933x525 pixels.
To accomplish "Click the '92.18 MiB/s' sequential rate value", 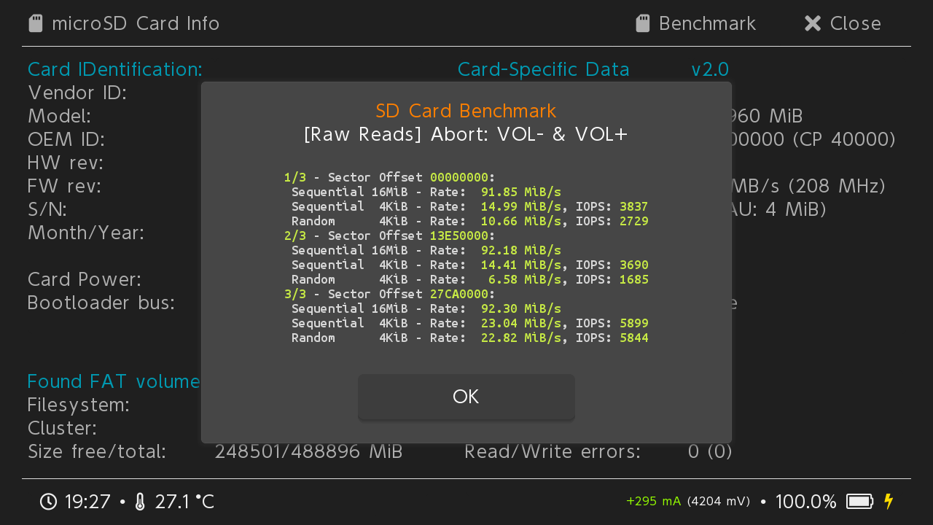I will [x=521, y=250].
